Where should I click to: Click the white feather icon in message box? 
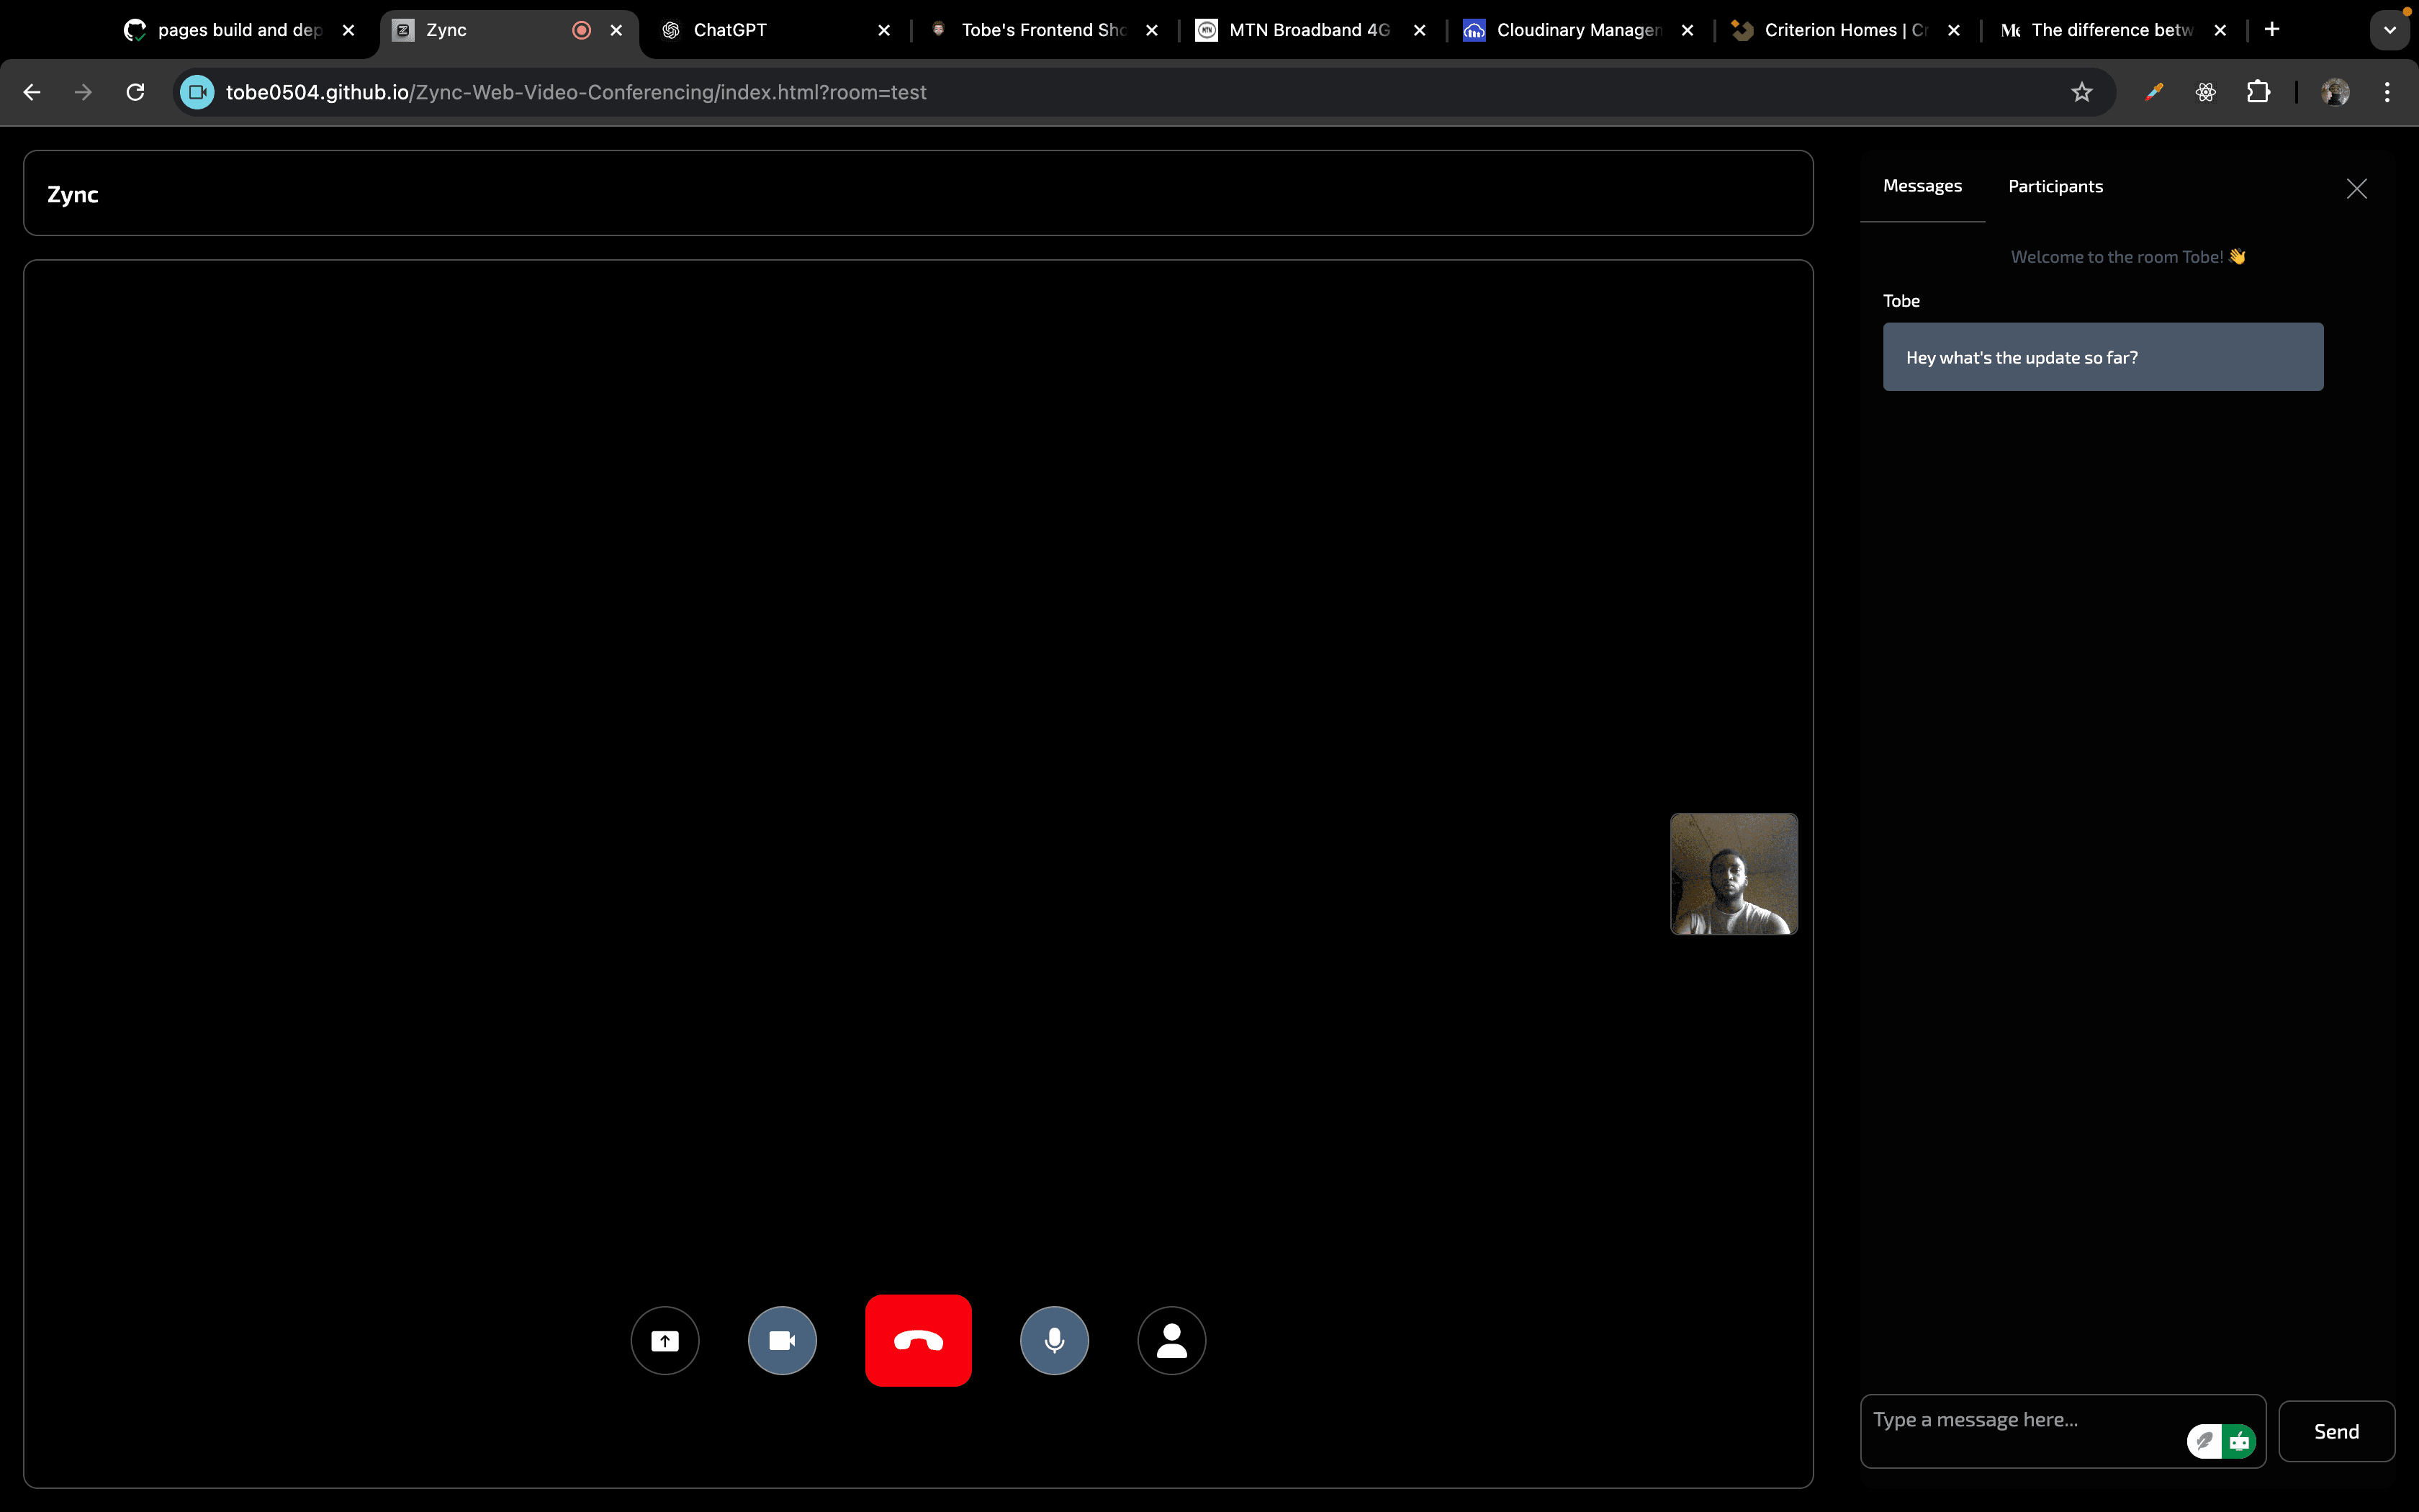tap(2205, 1441)
